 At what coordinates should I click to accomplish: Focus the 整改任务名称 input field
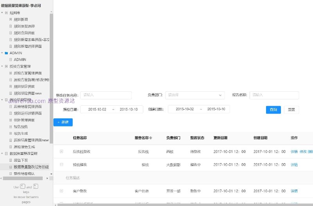(x=106, y=95)
